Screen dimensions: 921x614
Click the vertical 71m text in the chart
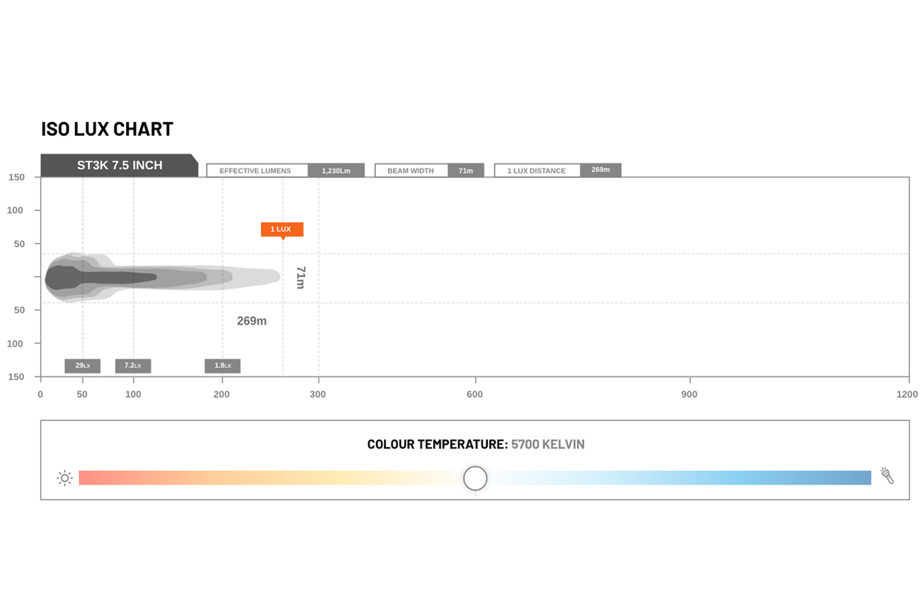click(301, 277)
